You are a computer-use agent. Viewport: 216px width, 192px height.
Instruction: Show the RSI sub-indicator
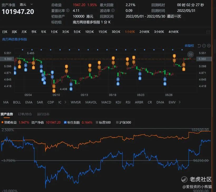pyautogui.click(x=128, y=102)
